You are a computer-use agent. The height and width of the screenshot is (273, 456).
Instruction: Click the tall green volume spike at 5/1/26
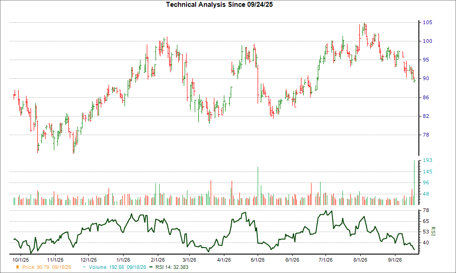click(x=258, y=186)
